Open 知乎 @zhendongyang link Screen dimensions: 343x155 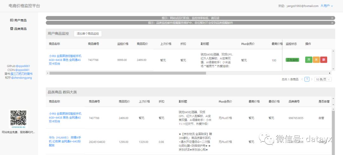[22, 78]
